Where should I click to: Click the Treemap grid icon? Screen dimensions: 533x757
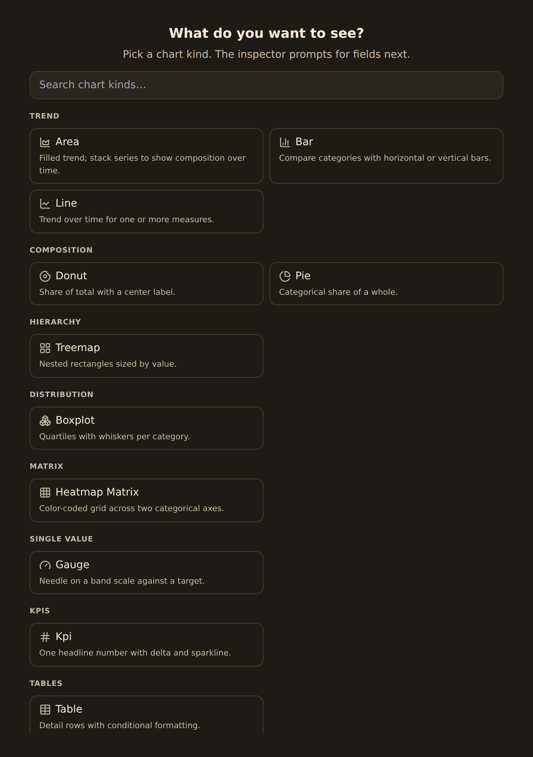[x=45, y=348]
